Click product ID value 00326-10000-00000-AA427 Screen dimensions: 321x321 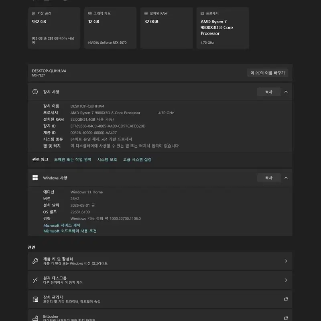(93, 133)
